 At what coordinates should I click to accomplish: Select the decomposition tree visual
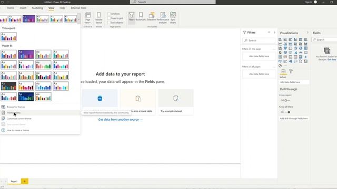click(290, 61)
